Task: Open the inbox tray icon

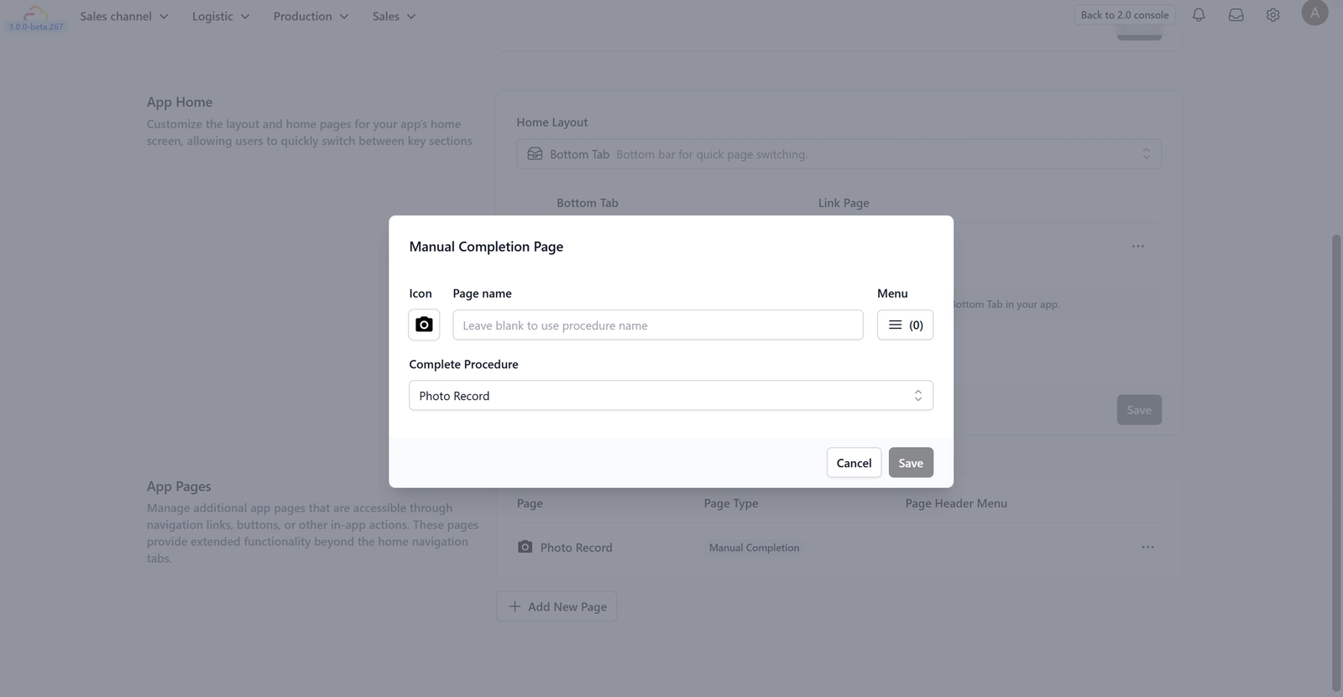Action: pyautogui.click(x=1236, y=15)
